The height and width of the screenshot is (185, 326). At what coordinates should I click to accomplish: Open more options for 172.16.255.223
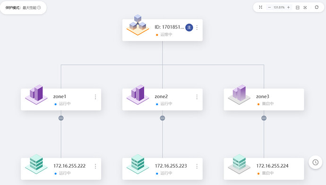(x=197, y=166)
